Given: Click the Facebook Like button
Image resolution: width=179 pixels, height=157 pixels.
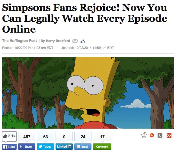Looking at the screenshot, I should coord(9,147).
